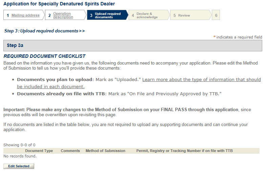Click the Method of Submission column header

105,151
